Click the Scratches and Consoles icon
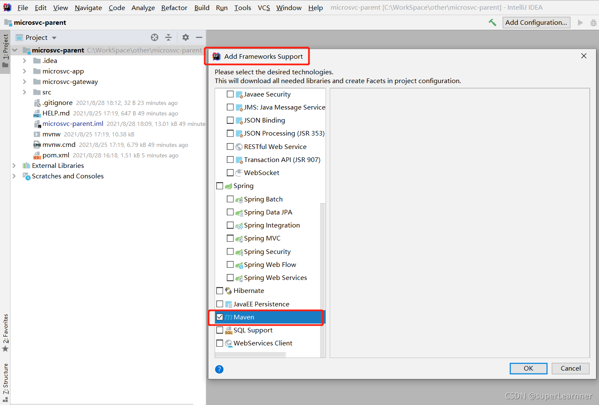This screenshot has height=405, width=599. 26,176
